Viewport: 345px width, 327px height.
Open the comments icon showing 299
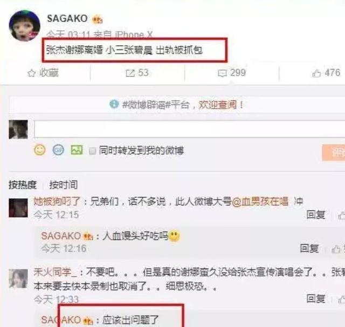click(x=222, y=73)
